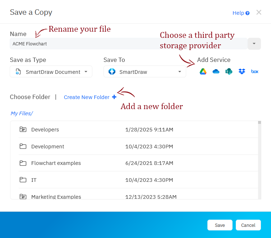Click the plus icon for new folder
271x238 pixels.
[114, 97]
